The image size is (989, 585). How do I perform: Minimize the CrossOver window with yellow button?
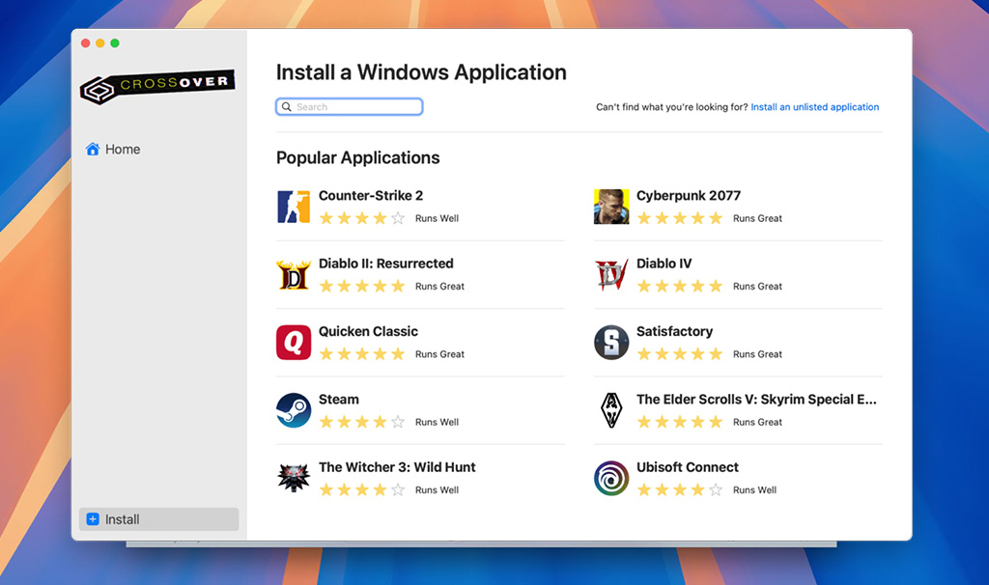pyautogui.click(x=100, y=42)
